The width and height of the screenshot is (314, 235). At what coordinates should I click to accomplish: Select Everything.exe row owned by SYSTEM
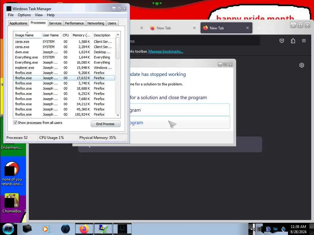(64, 57)
